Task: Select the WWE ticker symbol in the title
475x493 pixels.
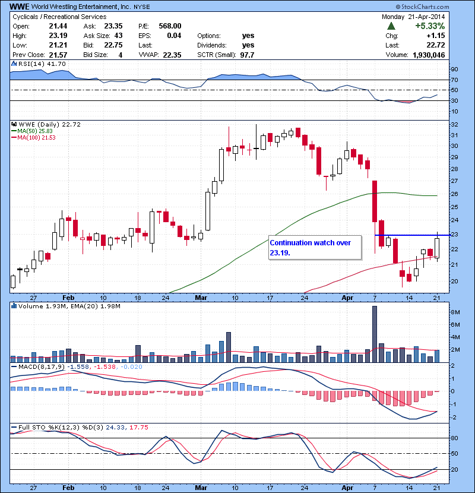Action: pos(20,7)
